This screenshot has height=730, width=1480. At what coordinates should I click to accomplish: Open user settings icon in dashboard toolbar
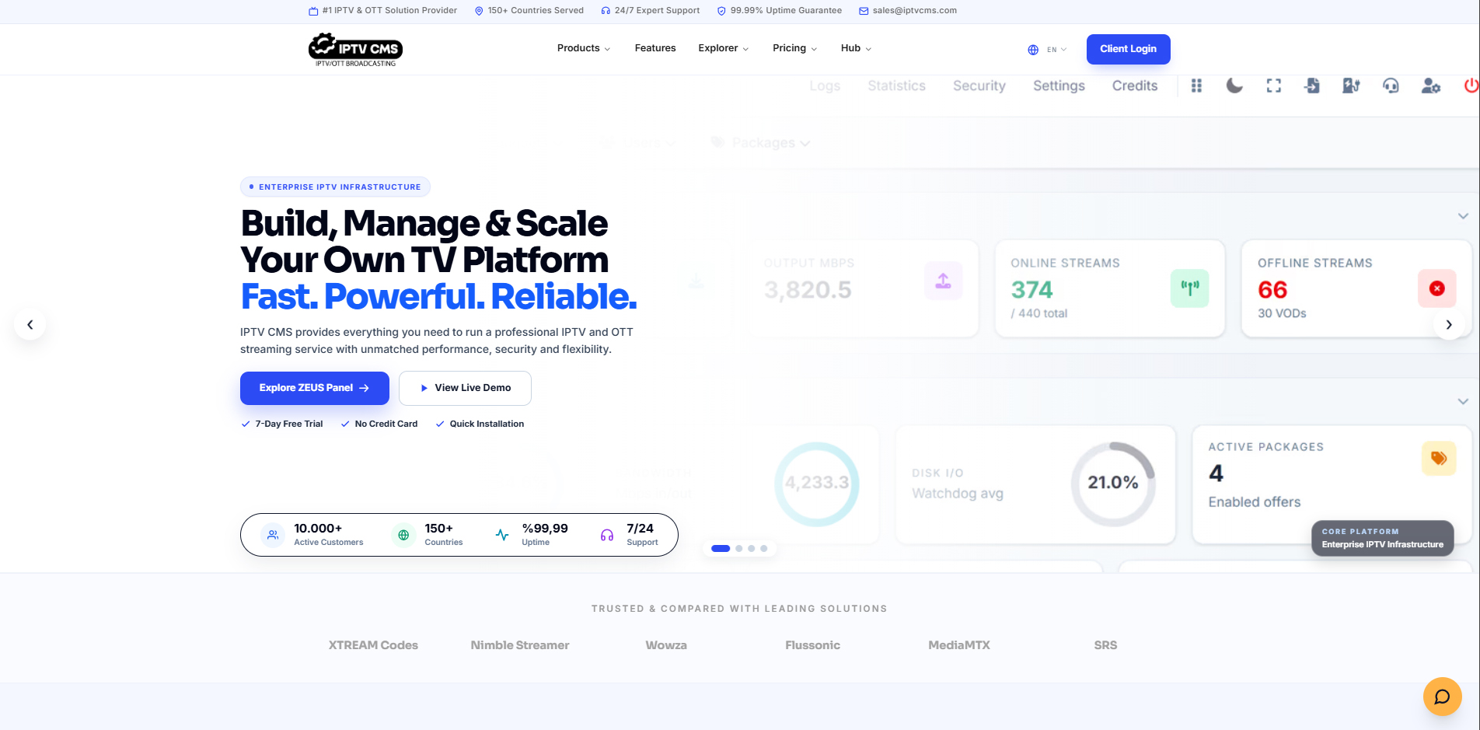click(x=1431, y=86)
